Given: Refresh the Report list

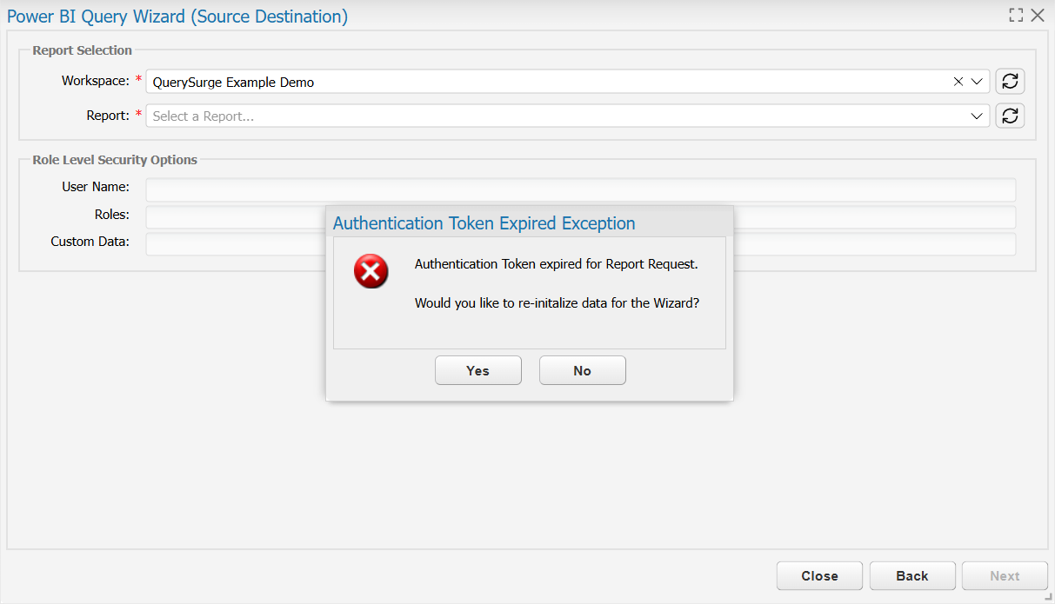Looking at the screenshot, I should [1010, 116].
